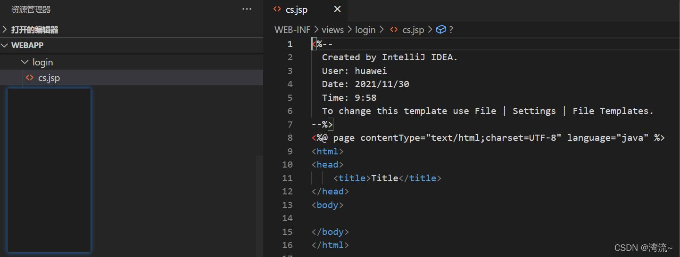Click text "User: huawei"
This screenshot has height=257, width=680.
pos(355,71)
